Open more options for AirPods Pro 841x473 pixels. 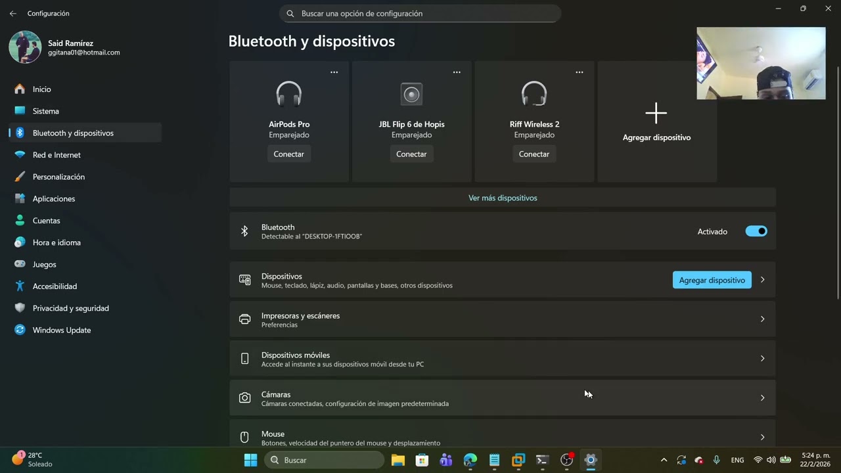pyautogui.click(x=334, y=72)
